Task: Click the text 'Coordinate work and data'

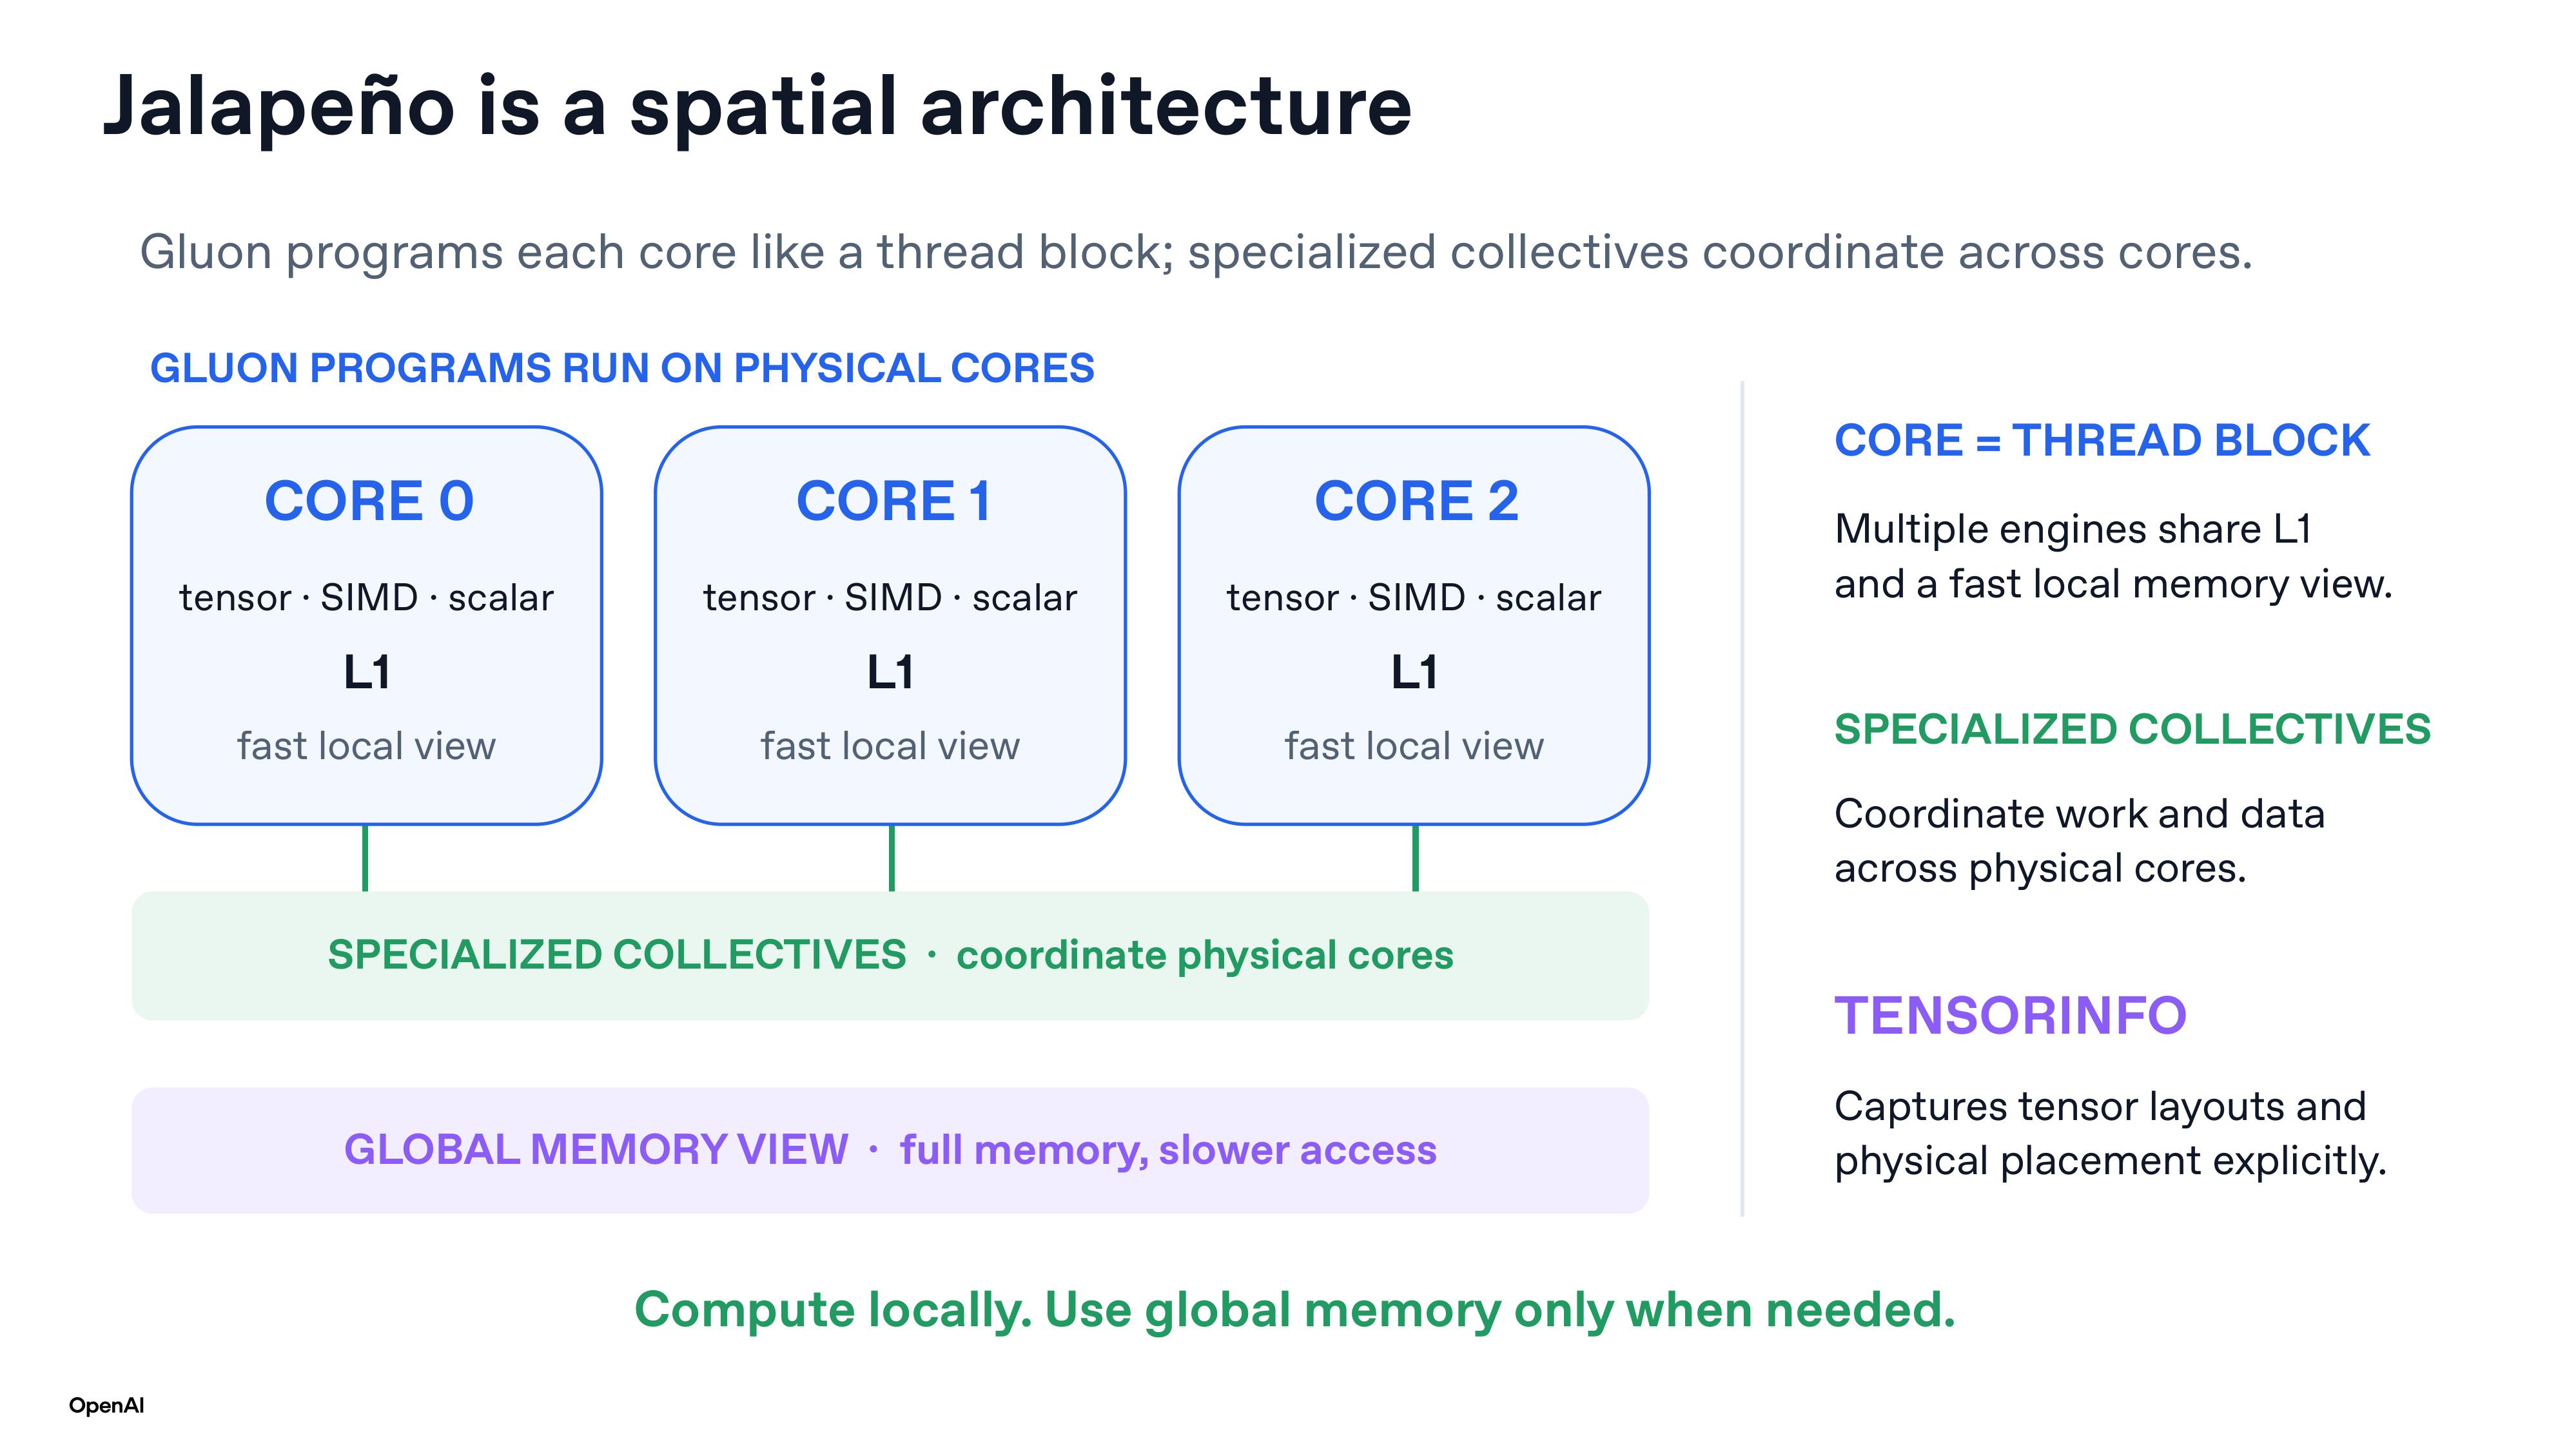Action: 2080,814
